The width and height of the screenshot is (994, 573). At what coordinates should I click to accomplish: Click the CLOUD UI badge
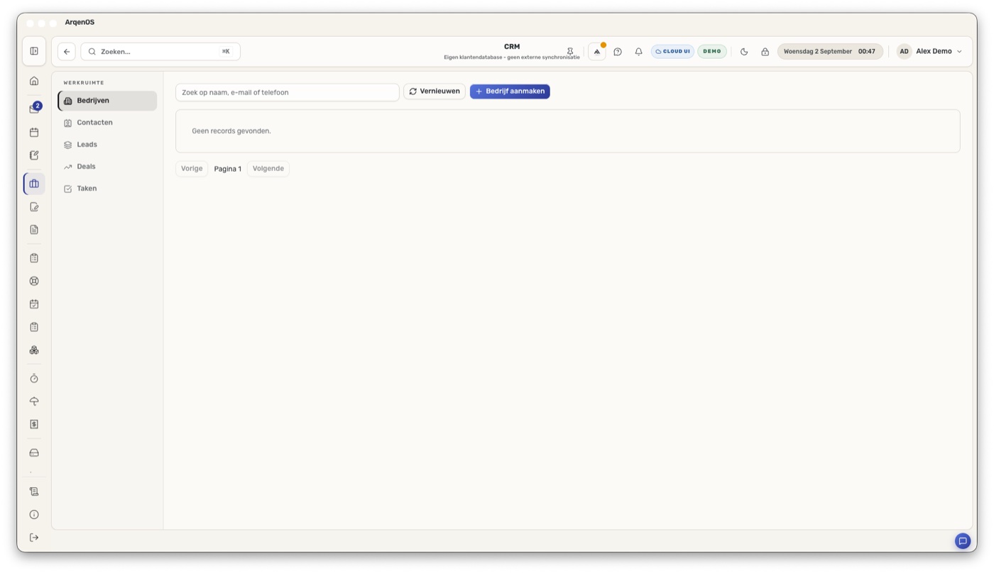[x=672, y=51]
